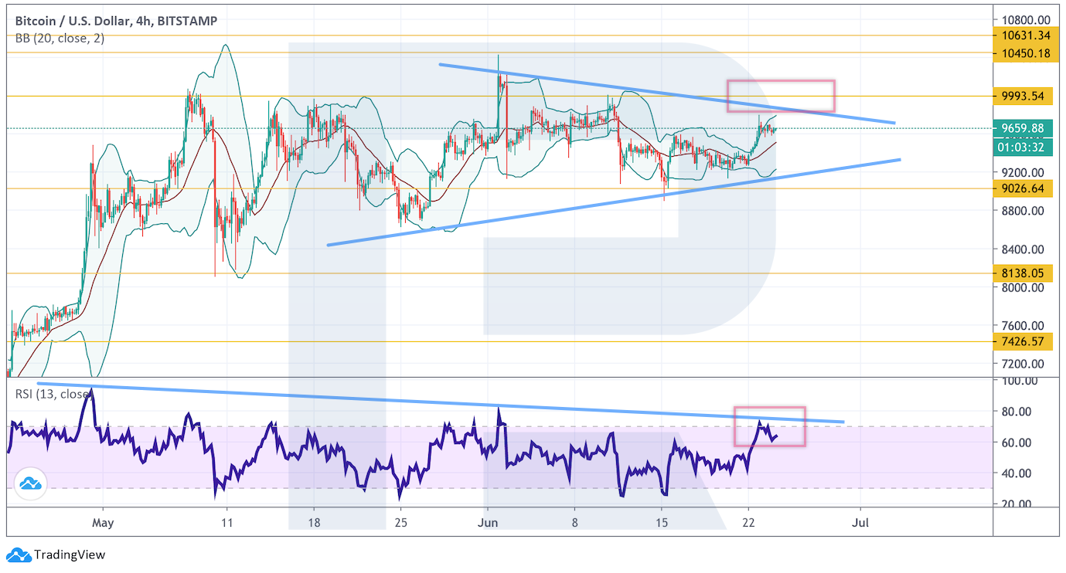Click the BB (20, close, 2) indicator legend
1066x573 pixels.
point(60,39)
